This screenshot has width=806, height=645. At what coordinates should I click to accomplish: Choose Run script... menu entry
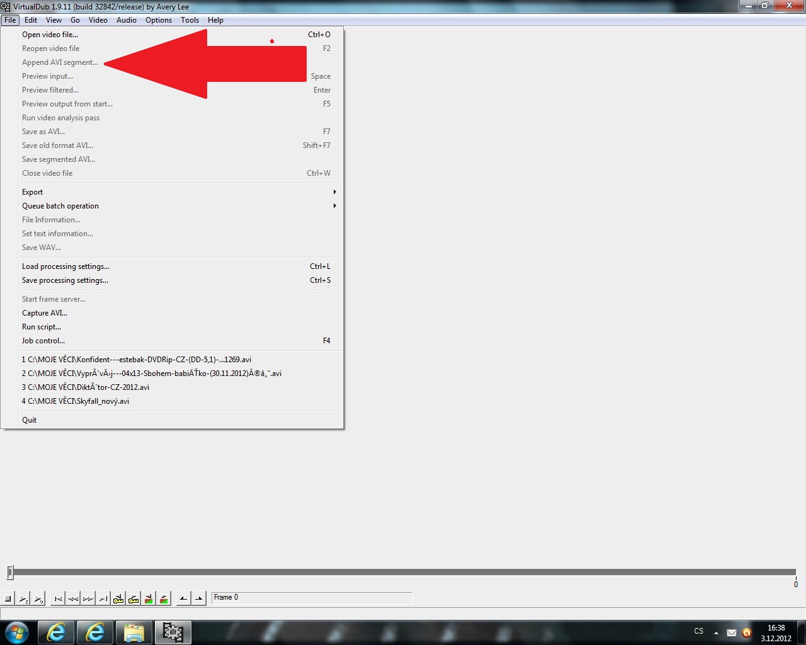173,327
